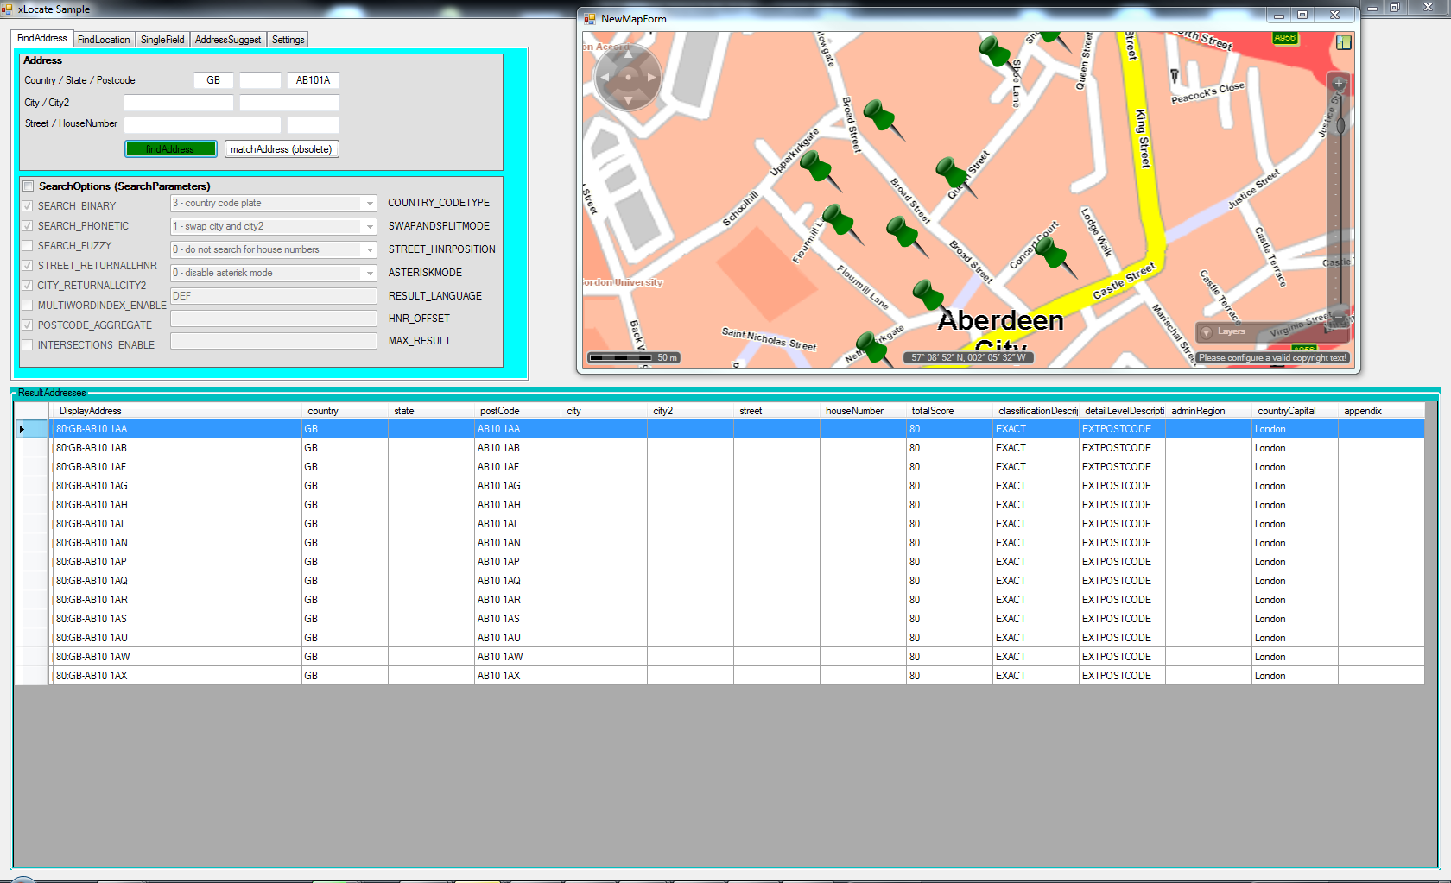This screenshot has width=1451, height=883.
Task: Click the matchAddress (obsolete) button
Action: click(x=282, y=149)
